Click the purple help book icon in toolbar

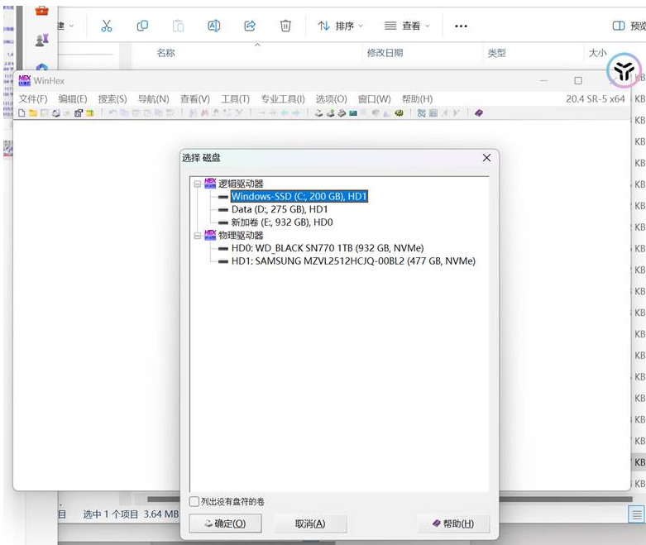pyautogui.click(x=478, y=113)
